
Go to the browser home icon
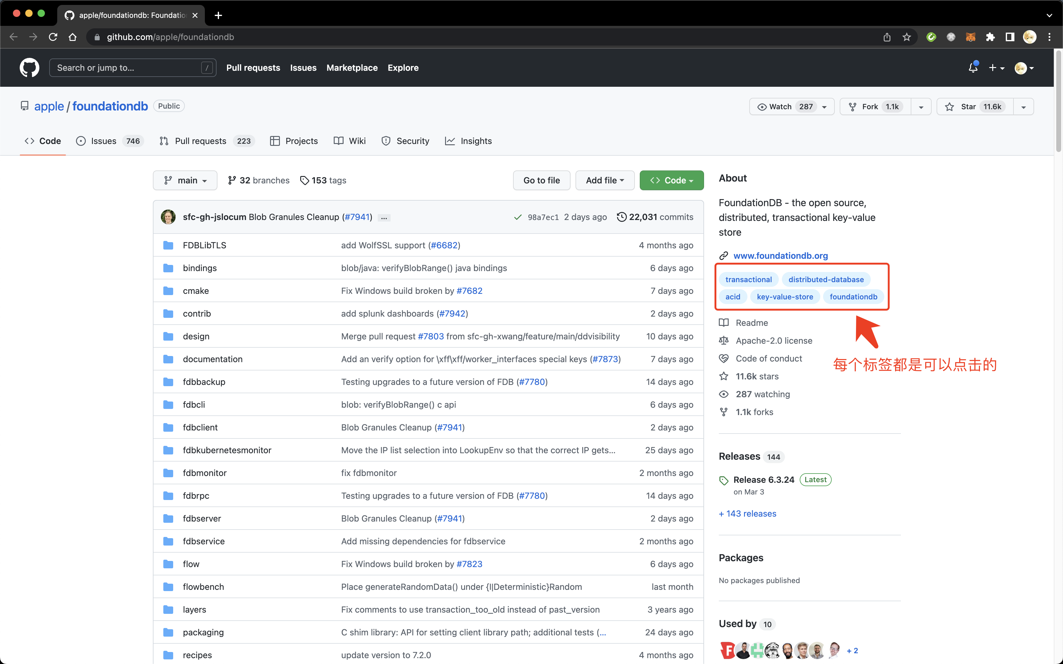coord(73,37)
